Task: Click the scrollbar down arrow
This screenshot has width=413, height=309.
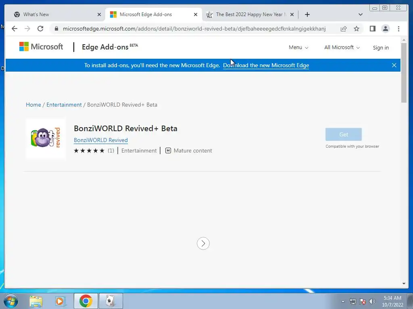Action: point(404,284)
